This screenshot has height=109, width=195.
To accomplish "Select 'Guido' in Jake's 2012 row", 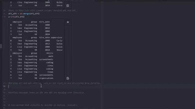I will click(59, 44).
